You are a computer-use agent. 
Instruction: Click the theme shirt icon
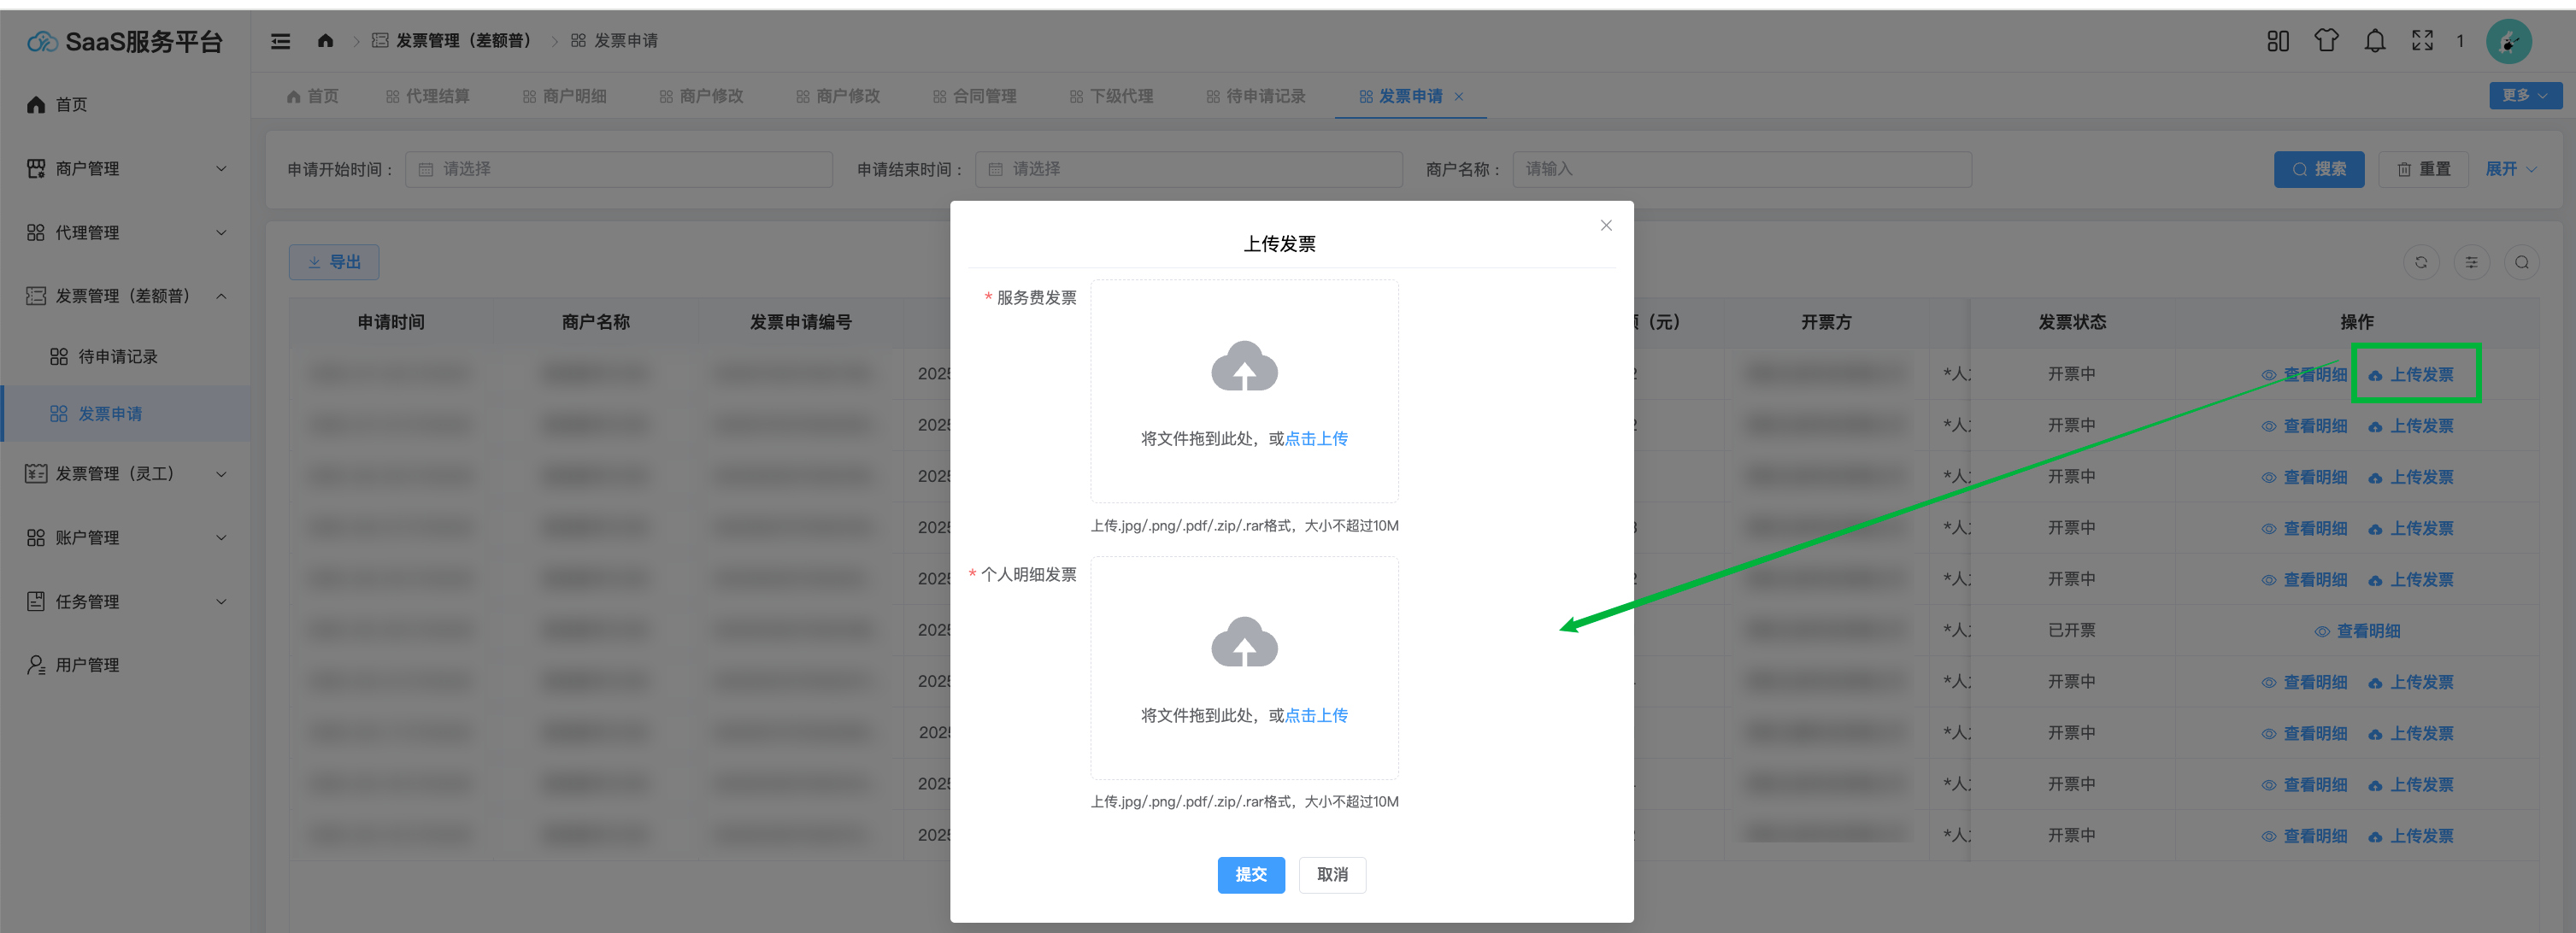pos(2326,41)
